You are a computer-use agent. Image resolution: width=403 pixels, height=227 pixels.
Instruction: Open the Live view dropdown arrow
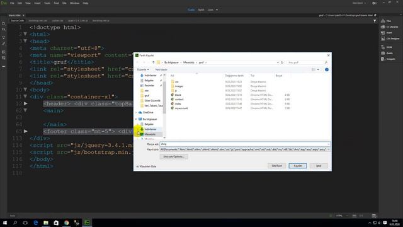(217, 10)
